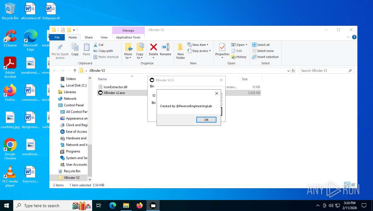Select Local Disk (C:) in tree
This screenshot has height=211, width=373.
pyautogui.click(x=76, y=85)
